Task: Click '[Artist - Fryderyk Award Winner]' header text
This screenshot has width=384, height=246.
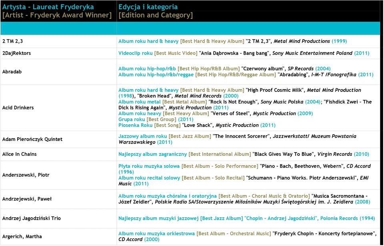Action: tap(57, 15)
